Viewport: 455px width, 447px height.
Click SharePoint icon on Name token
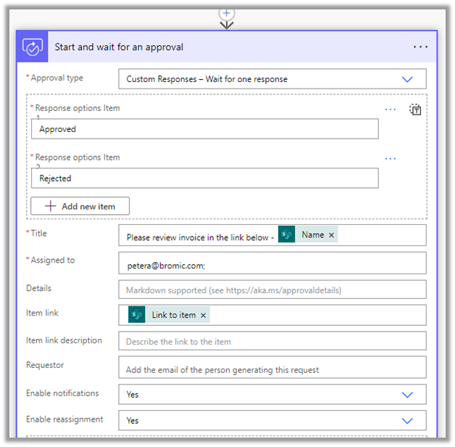[x=287, y=235]
